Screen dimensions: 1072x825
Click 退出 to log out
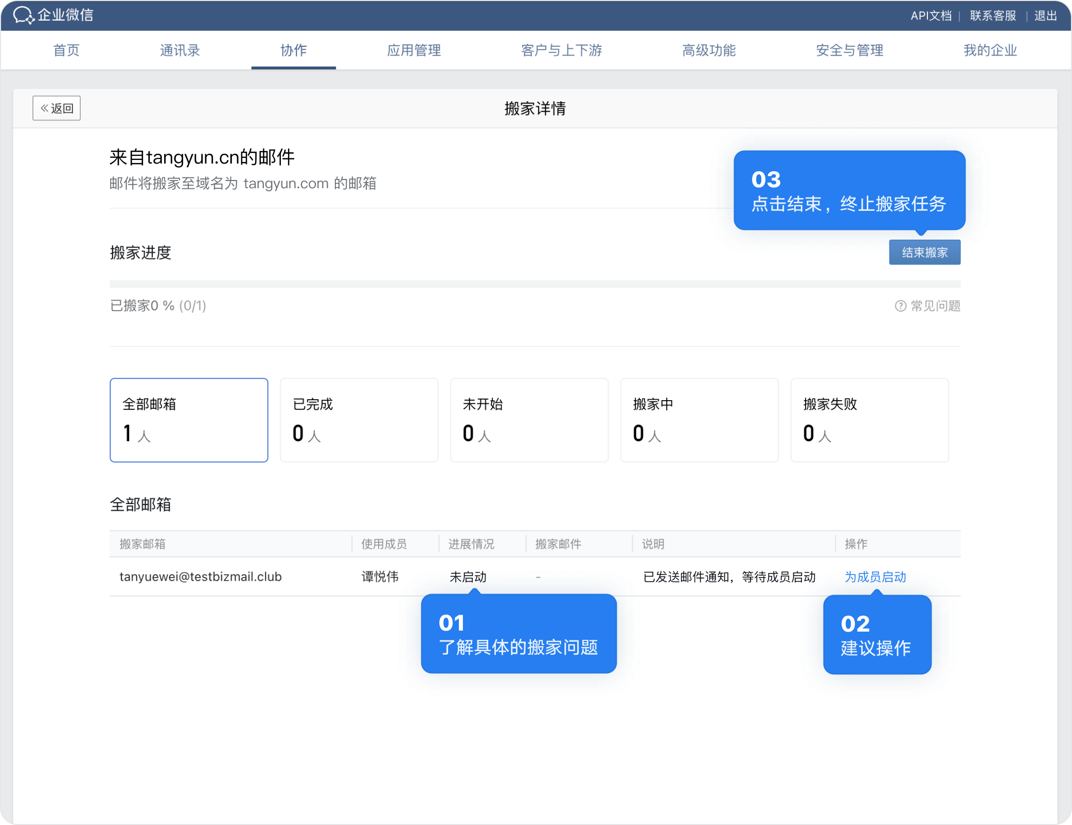click(1045, 15)
